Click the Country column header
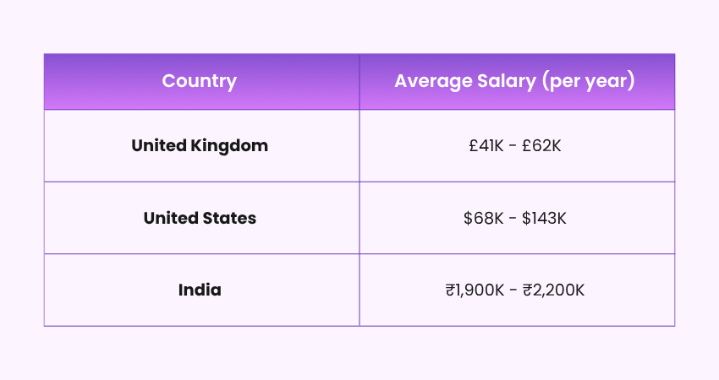 click(200, 82)
